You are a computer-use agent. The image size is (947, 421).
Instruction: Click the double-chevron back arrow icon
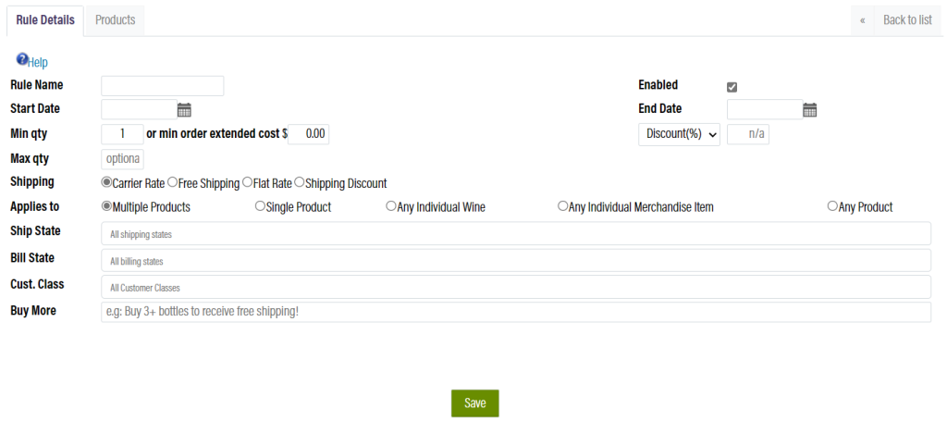(863, 20)
